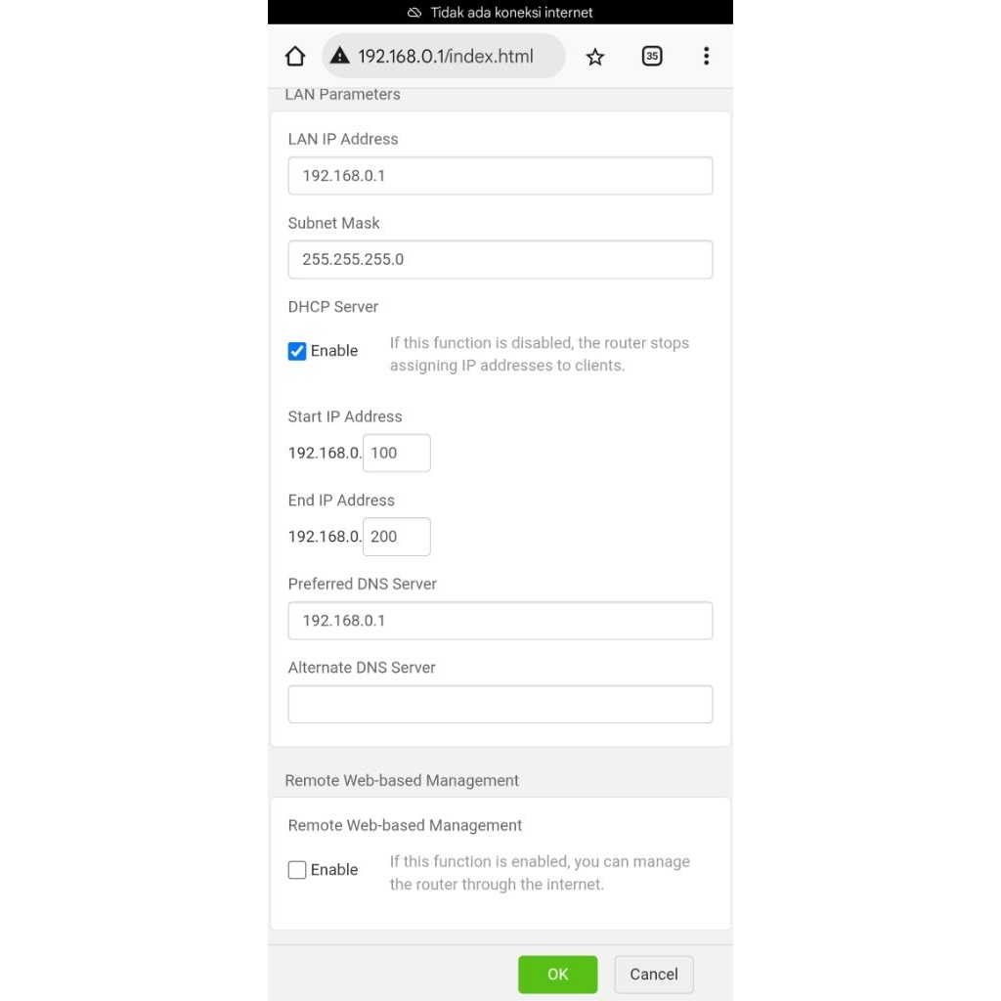Click the LAN Parameters section heading

342,95
